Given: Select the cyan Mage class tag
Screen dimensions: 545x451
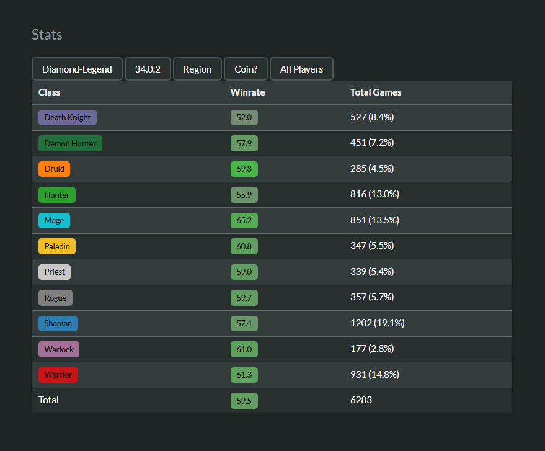Looking at the screenshot, I should click(54, 220).
